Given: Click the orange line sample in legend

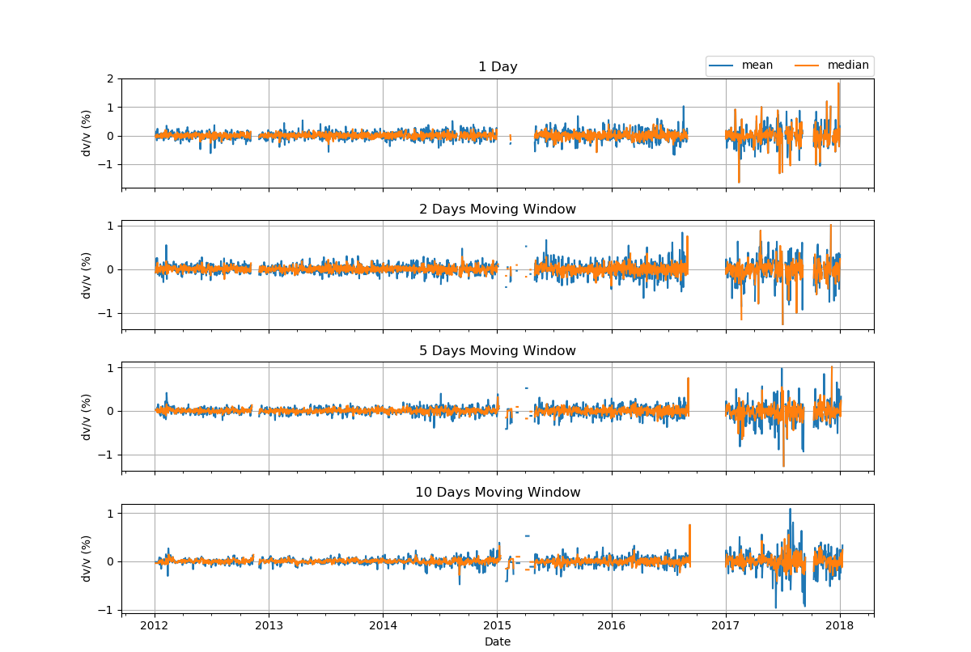Looking at the screenshot, I should 808,66.
